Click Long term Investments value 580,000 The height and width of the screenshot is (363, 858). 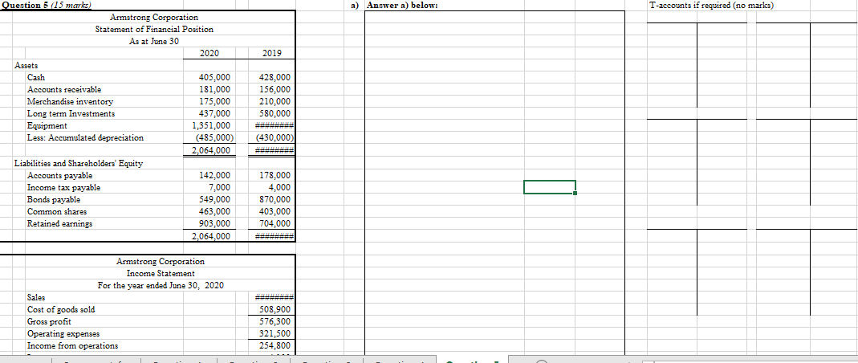276,114
